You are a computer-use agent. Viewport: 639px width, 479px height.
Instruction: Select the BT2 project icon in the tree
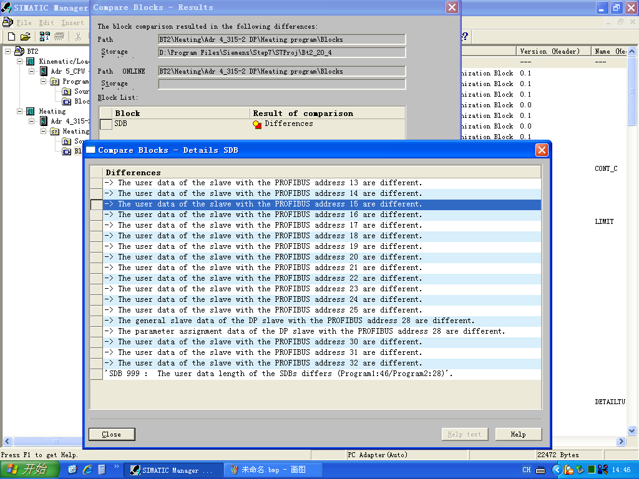[x=19, y=51]
